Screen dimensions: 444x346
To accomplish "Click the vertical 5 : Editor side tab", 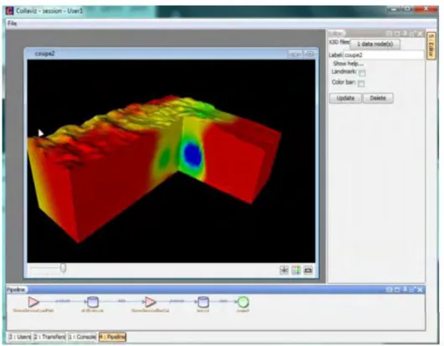I will [x=431, y=45].
